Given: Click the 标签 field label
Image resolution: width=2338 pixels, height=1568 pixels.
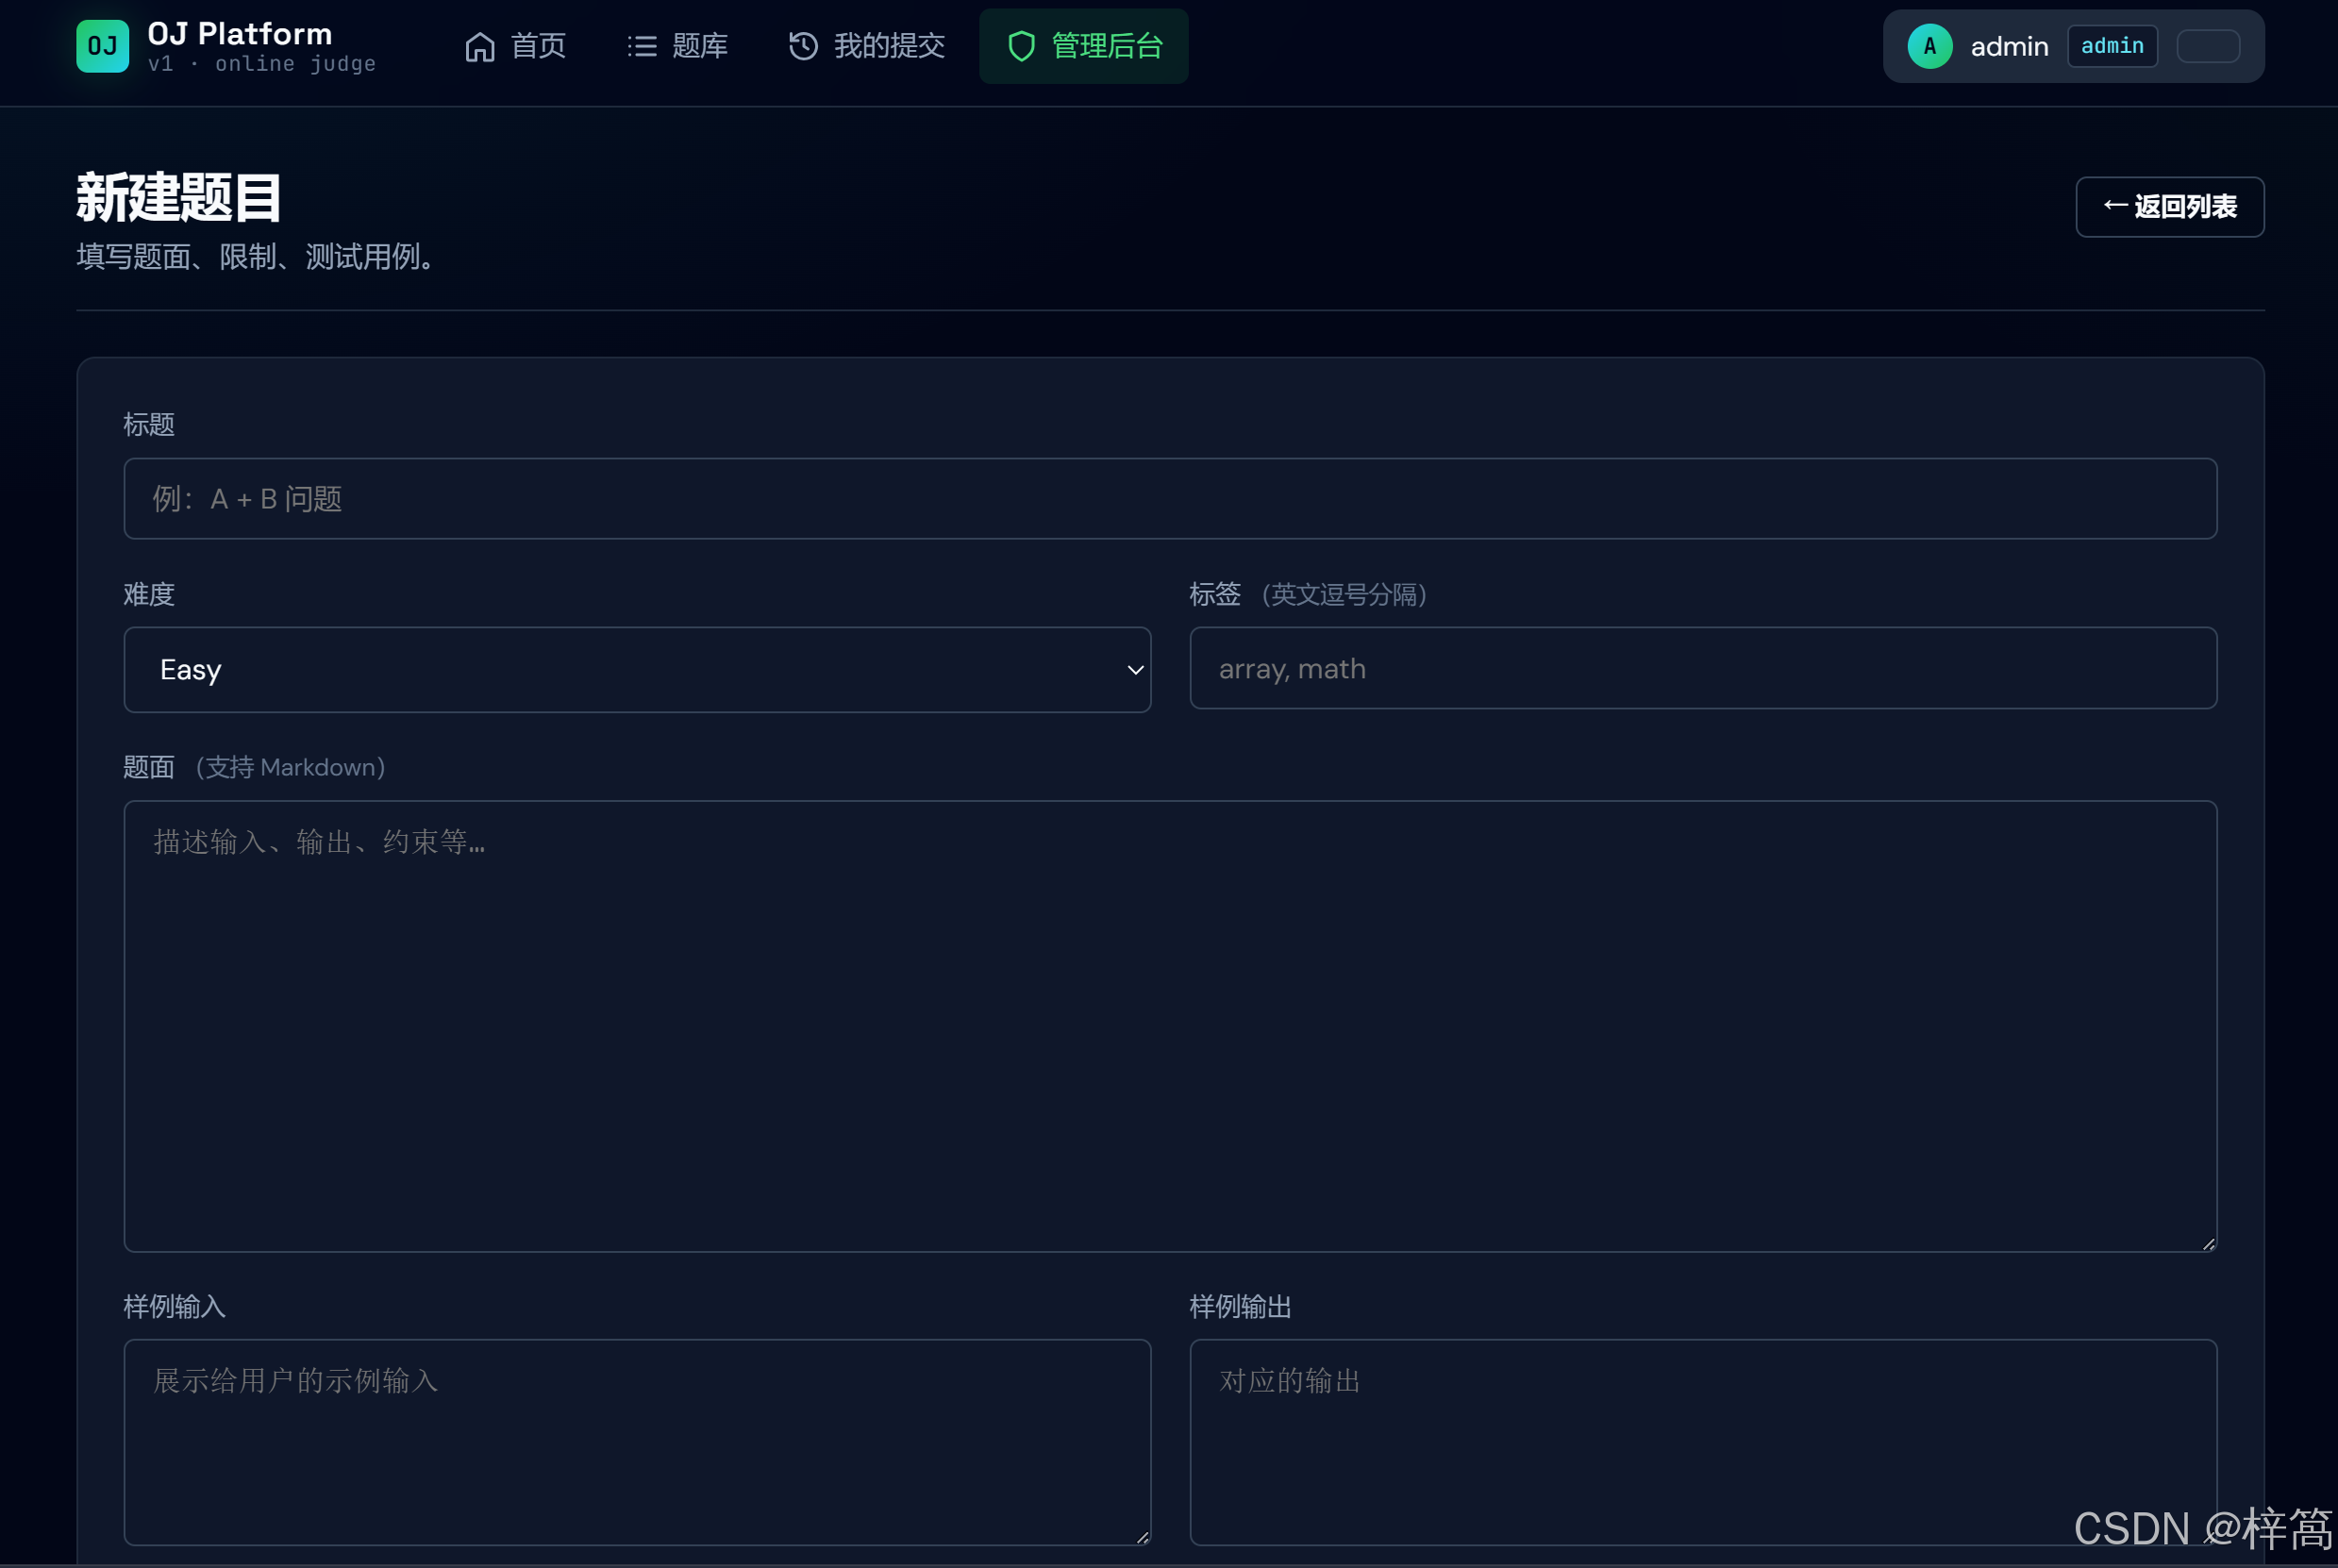Looking at the screenshot, I should [1215, 594].
